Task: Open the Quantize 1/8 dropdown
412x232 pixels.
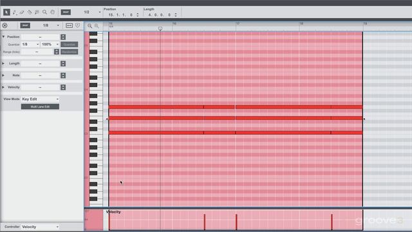Action: click(x=30, y=44)
